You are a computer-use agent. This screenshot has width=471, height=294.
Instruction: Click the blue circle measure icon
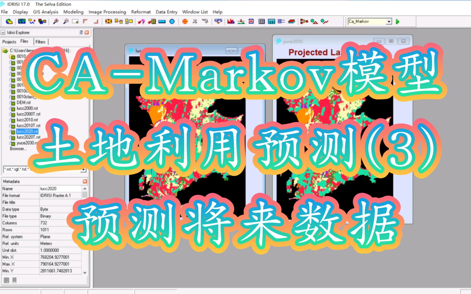tap(172, 21)
